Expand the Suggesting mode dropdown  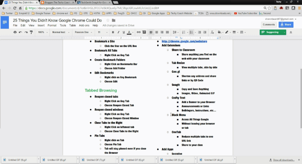point(285,32)
